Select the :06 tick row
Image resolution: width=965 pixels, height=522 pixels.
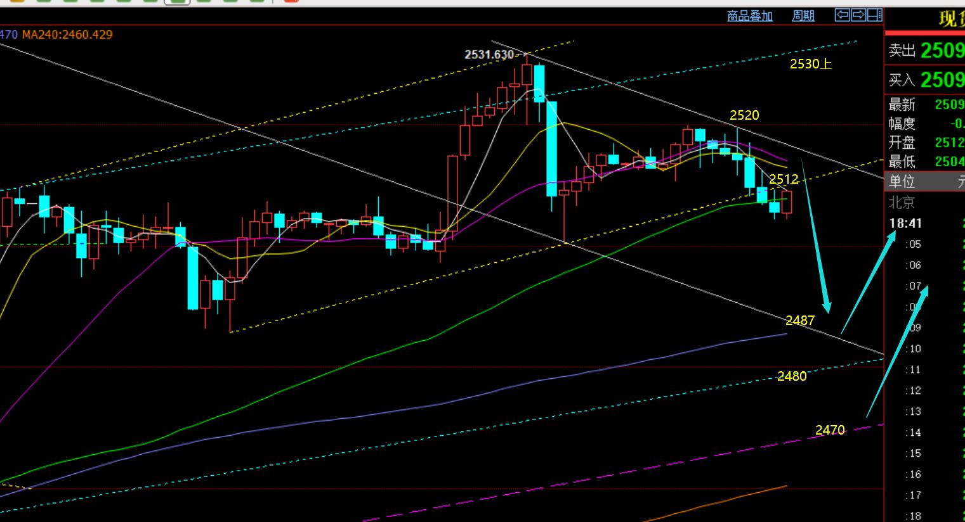925,265
